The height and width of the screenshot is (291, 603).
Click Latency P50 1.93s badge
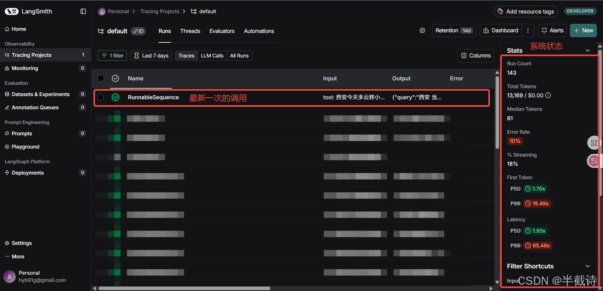[x=535, y=231]
